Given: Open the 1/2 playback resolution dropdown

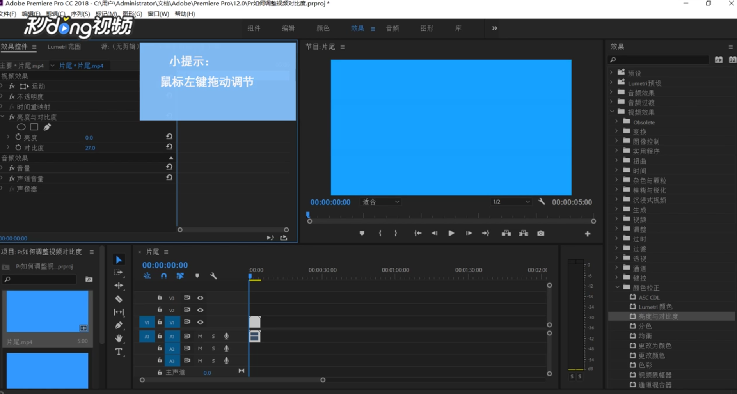Looking at the screenshot, I should tap(511, 202).
